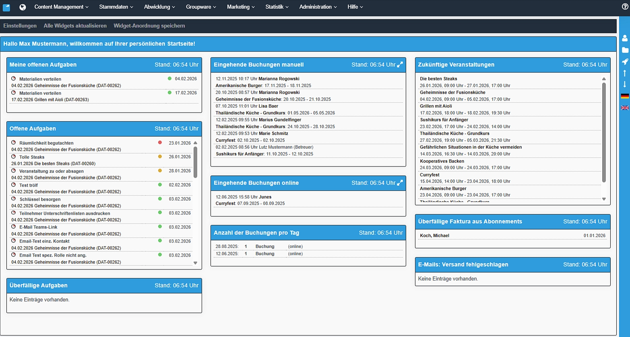Switch language with the German flag
Screen dimensions: 630x337
click(625, 96)
